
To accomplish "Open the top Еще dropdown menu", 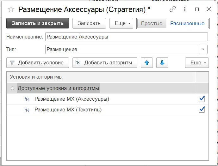I will coord(121,23).
